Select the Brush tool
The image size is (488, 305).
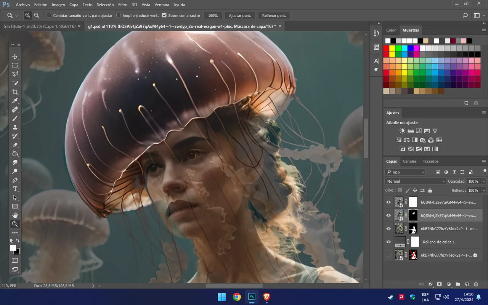(x=15, y=119)
